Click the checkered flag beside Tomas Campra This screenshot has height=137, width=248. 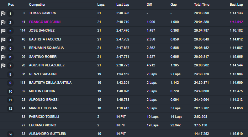click(x=3, y=13)
